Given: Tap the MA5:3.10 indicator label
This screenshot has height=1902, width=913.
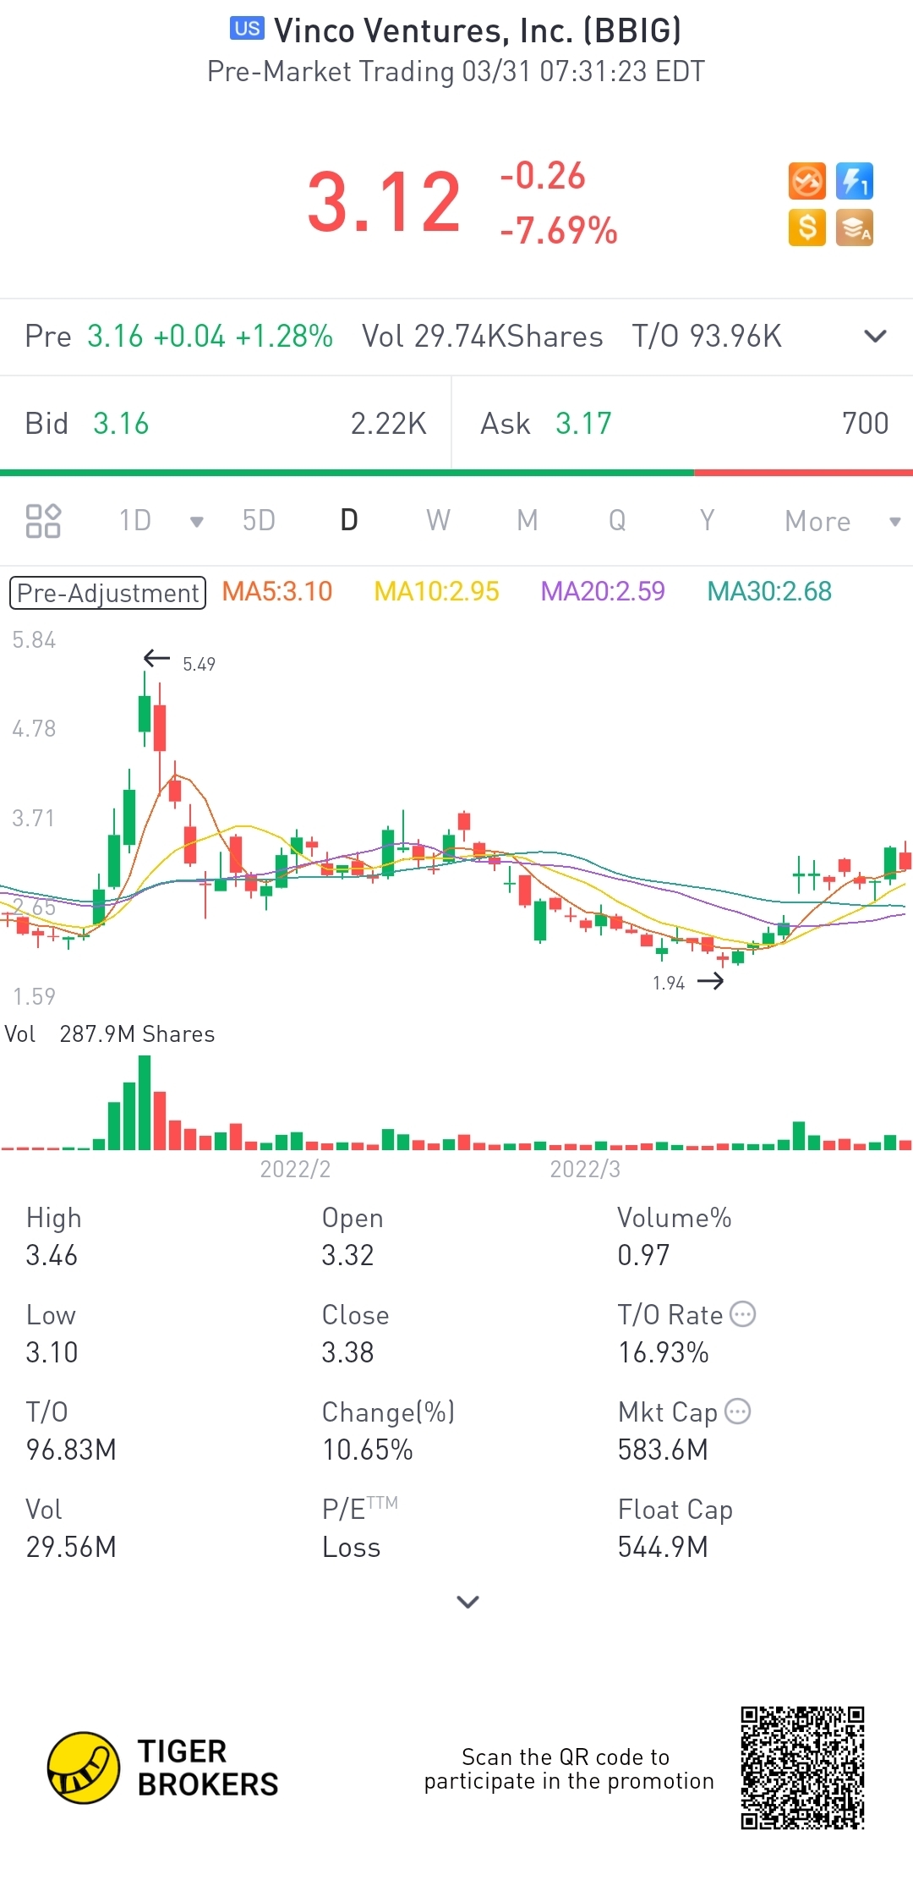Looking at the screenshot, I should pyautogui.click(x=277, y=591).
